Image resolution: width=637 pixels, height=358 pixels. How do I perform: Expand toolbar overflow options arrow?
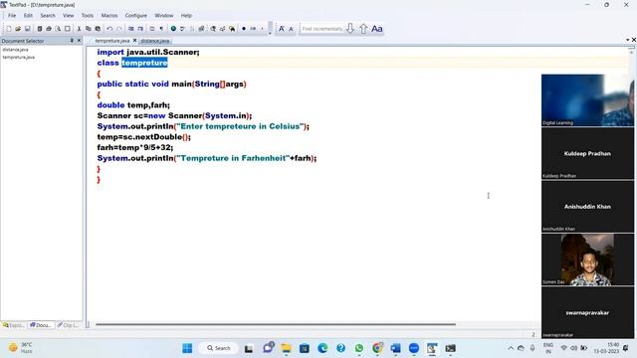pos(270,33)
